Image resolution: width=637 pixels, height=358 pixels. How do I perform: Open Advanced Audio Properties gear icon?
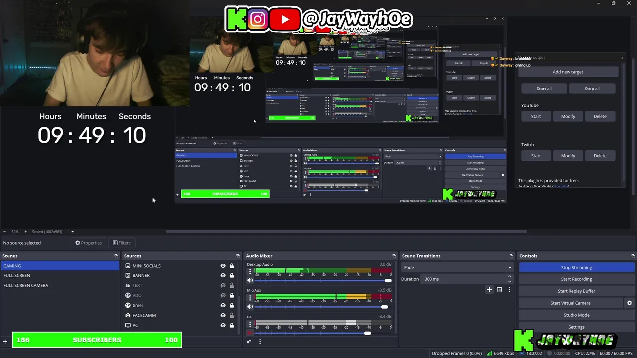[249, 341]
